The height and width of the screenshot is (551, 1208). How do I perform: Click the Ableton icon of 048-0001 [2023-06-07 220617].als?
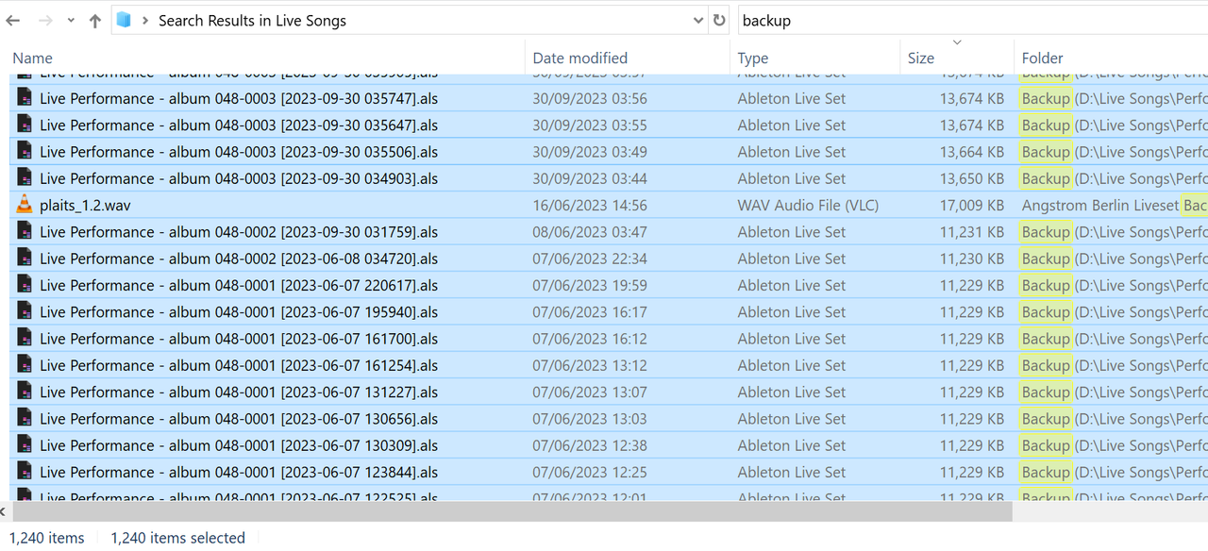pyautogui.click(x=25, y=284)
